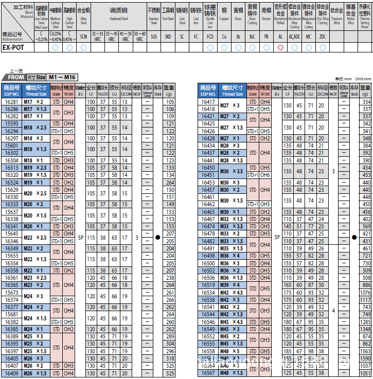Click the 库存 Stock header in right table
The image size is (373, 379).
click(x=354, y=91)
